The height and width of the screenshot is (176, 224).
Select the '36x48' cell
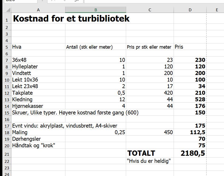point(38,60)
